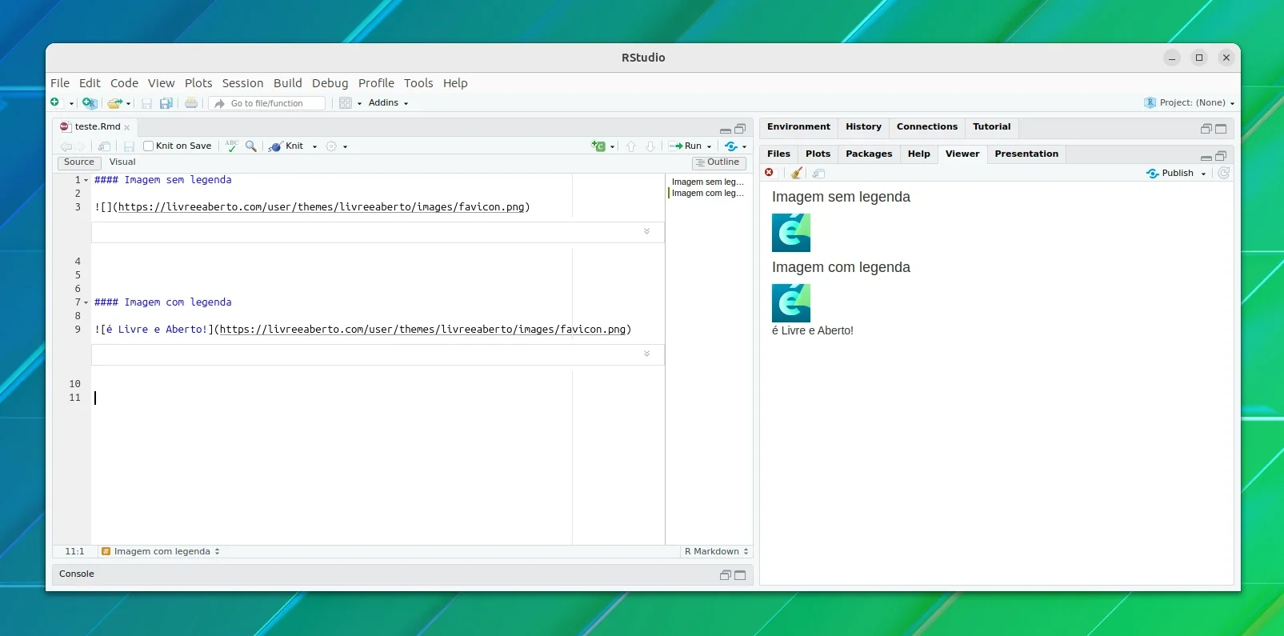Open the Connections tab
Viewport: 1284px width, 636px height.
pos(926,127)
